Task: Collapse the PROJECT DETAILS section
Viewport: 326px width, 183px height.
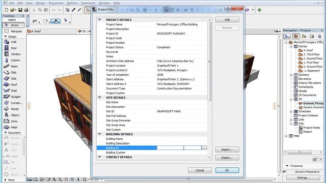Action: point(100,20)
